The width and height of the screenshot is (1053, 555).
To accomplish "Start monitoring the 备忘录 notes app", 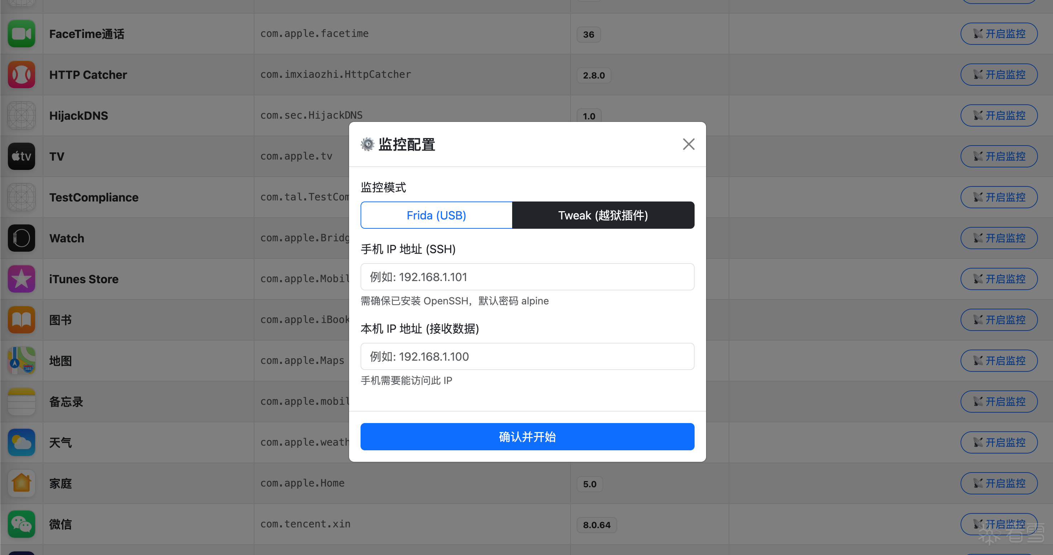I will pyautogui.click(x=999, y=401).
